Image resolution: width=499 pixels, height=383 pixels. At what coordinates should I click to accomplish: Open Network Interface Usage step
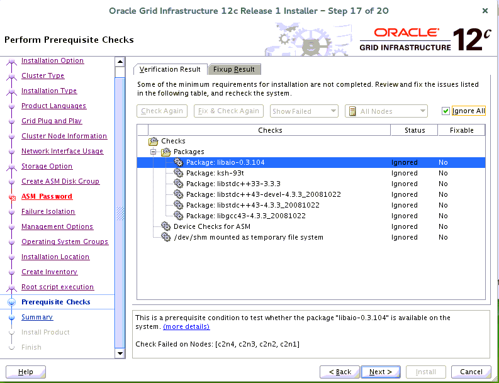pos(62,151)
